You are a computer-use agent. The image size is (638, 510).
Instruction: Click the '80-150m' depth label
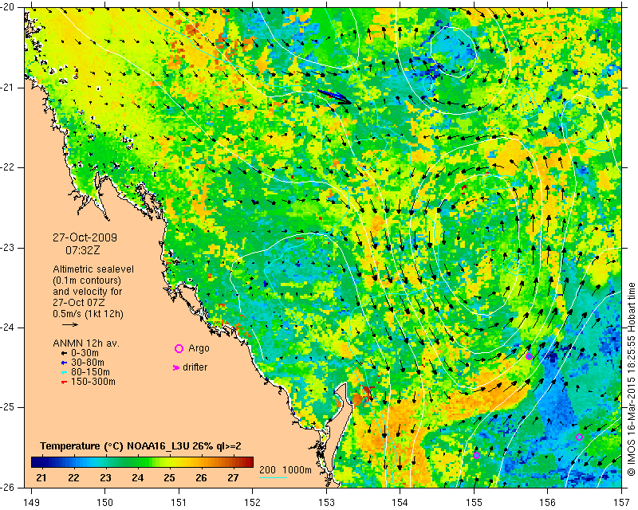pos(90,372)
